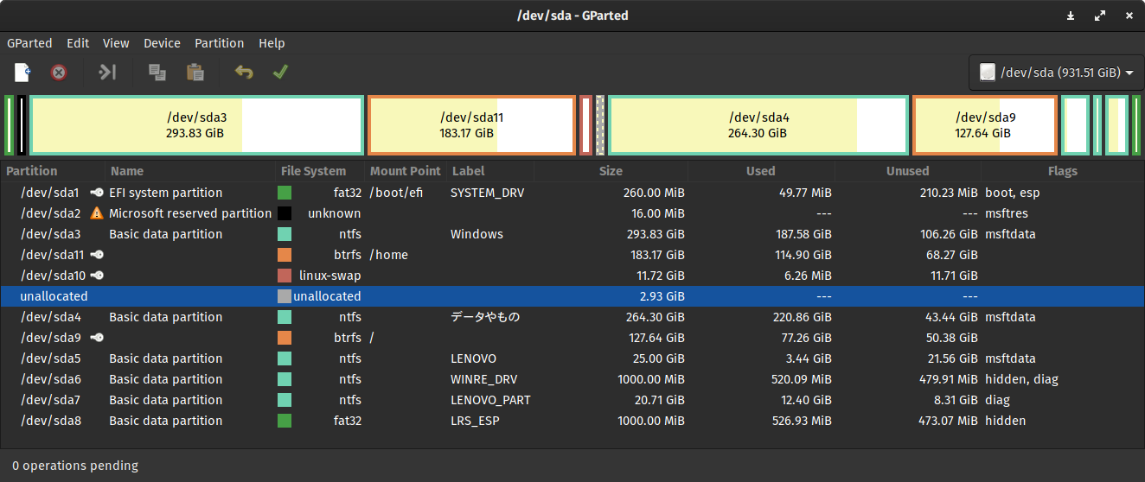Select the /dev/sda3 block in disk map

(196, 125)
